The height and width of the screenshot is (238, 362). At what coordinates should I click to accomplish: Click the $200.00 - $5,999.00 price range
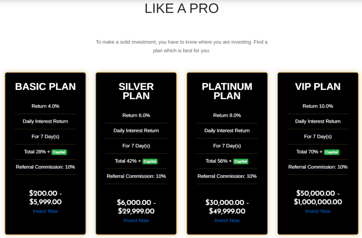pos(45,197)
